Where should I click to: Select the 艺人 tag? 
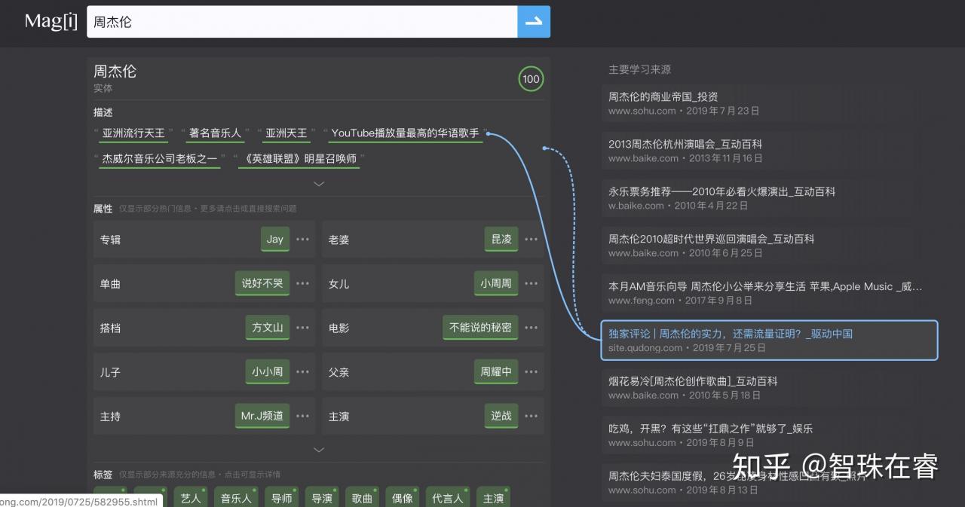point(191,498)
